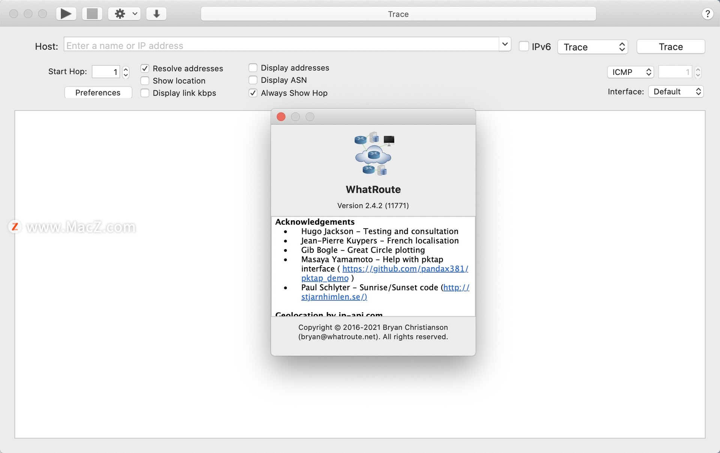This screenshot has height=453, width=720.
Task: Click the WhatRoute app icon in About window
Action: 374,154
